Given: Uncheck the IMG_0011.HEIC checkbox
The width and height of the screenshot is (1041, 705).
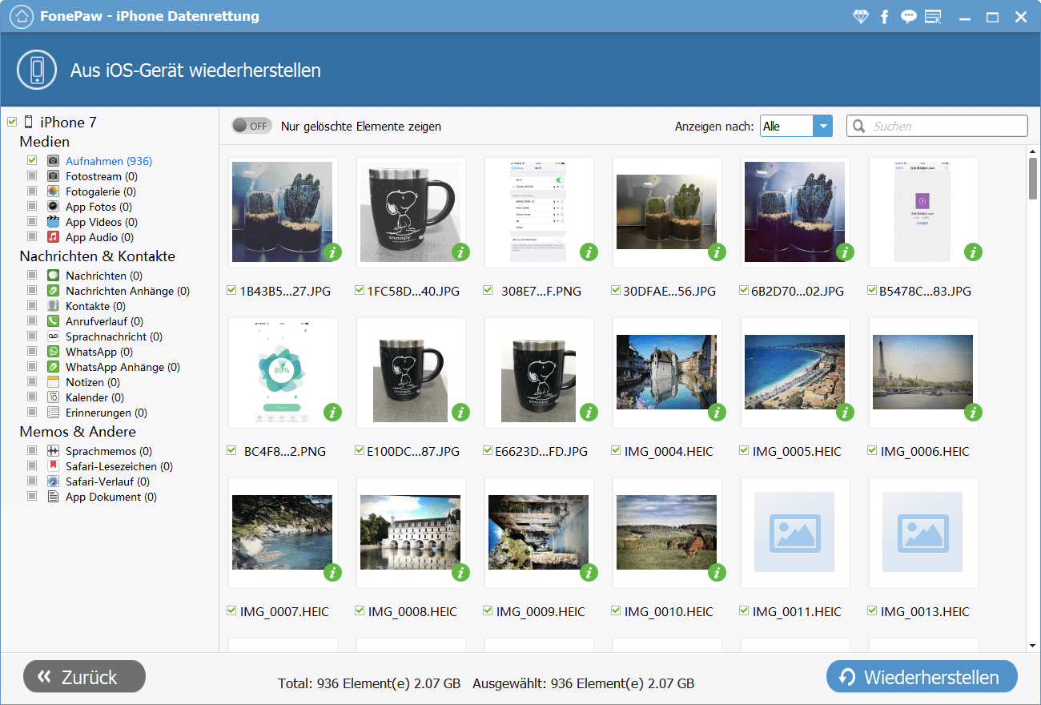Looking at the screenshot, I should pos(744,611).
